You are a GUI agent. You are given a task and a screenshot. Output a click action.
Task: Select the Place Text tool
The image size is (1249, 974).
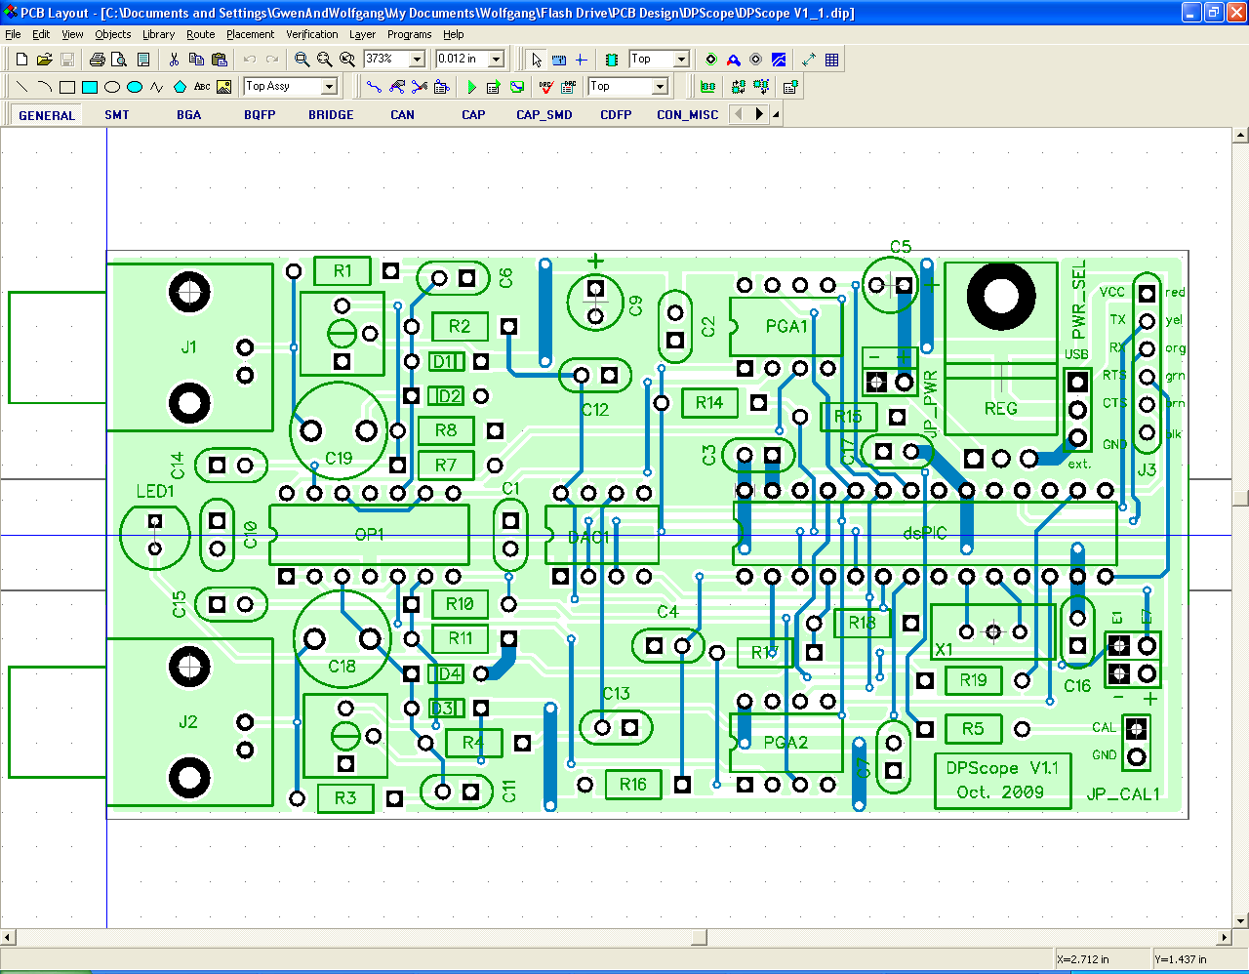[x=201, y=86]
